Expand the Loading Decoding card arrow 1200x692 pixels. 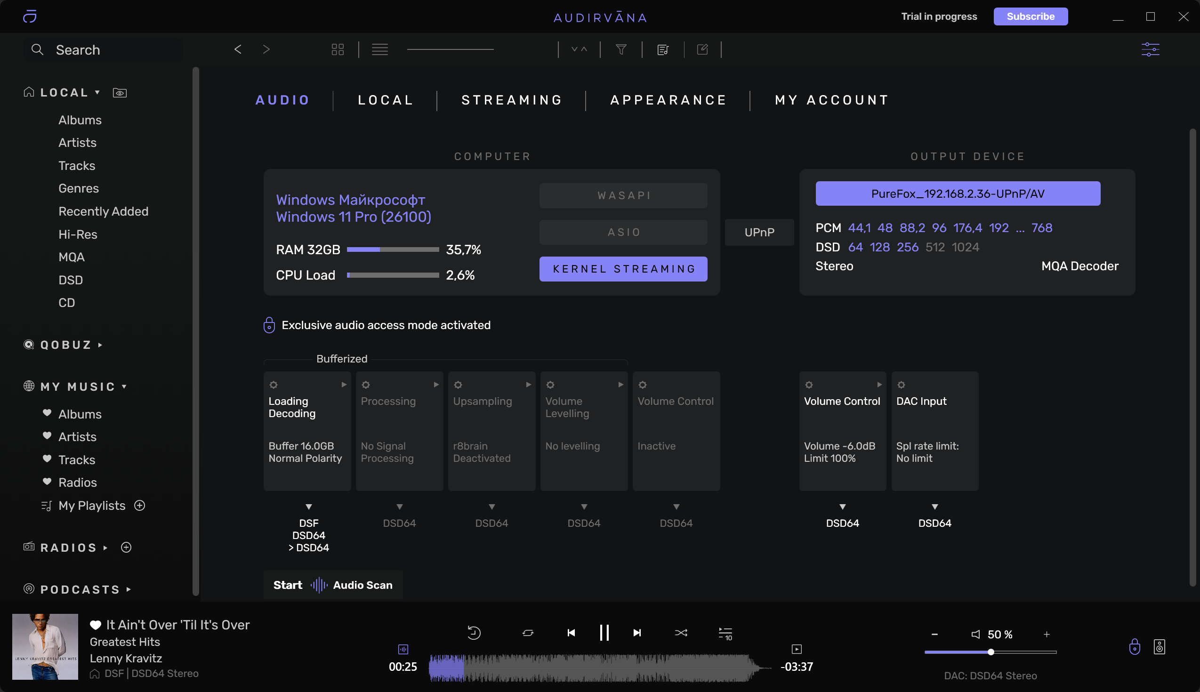344,385
